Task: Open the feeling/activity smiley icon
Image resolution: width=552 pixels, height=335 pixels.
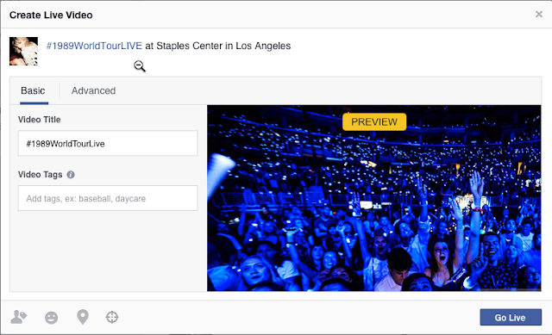Action: (52, 318)
